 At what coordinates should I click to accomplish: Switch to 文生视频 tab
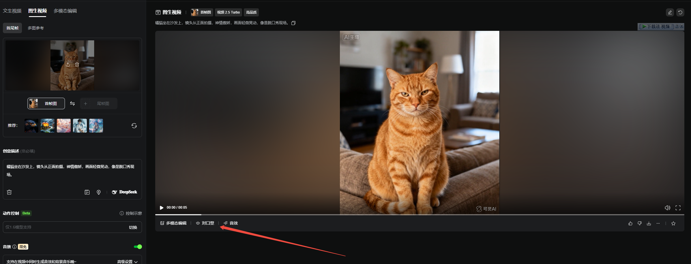click(12, 11)
